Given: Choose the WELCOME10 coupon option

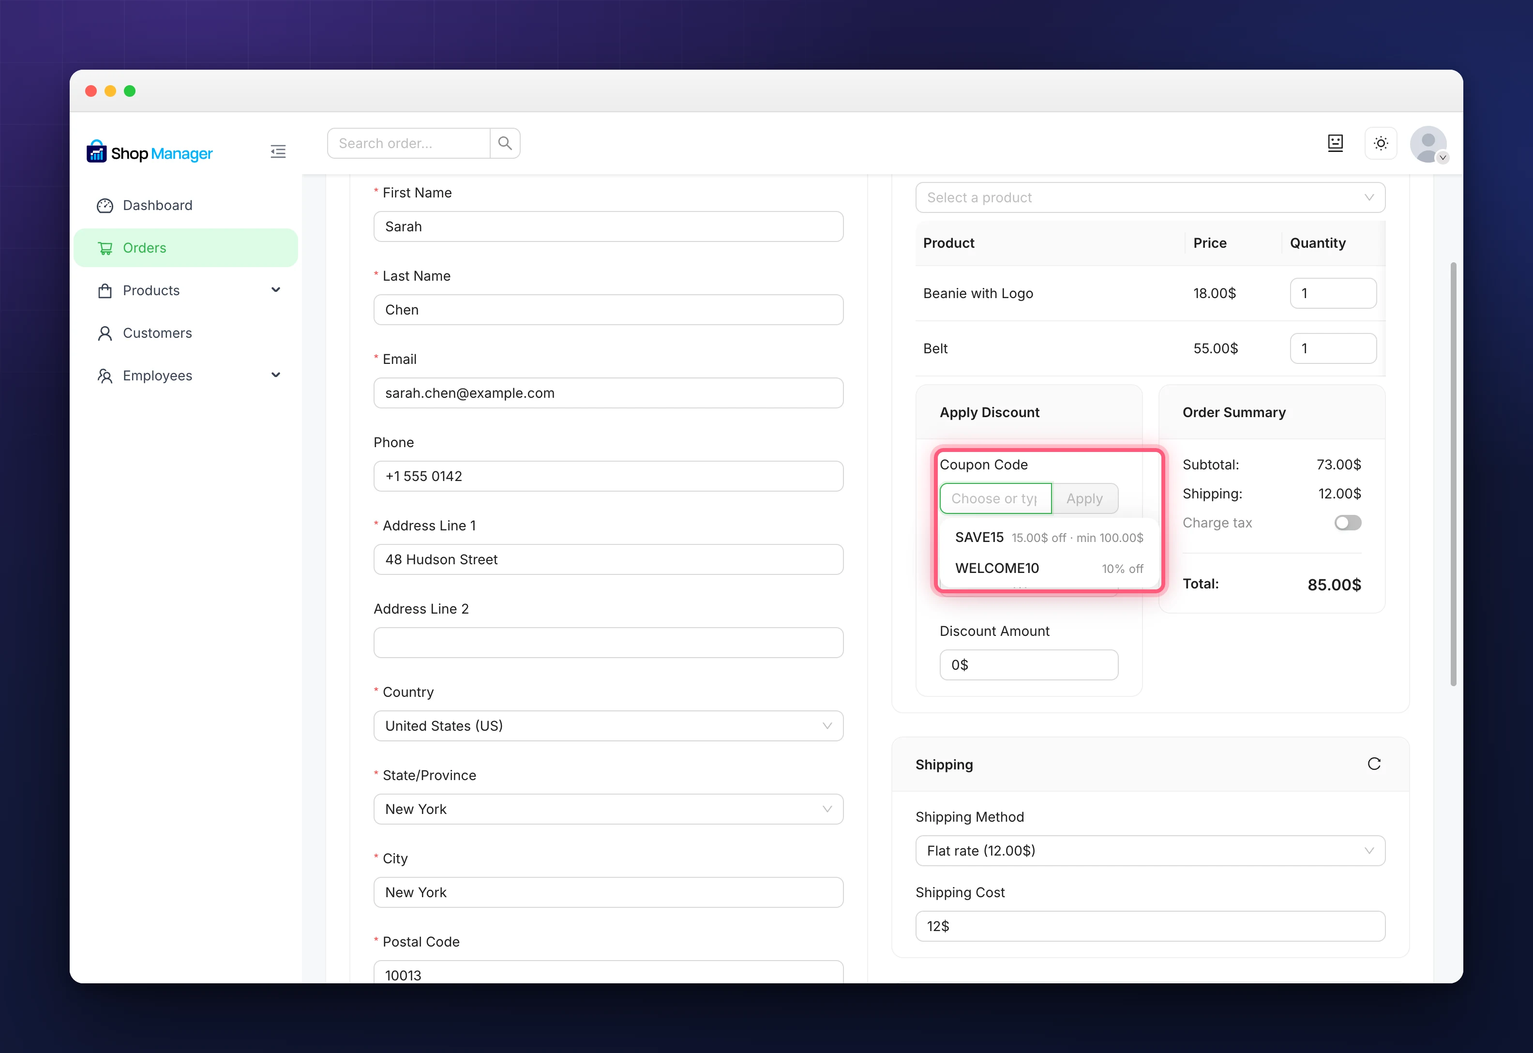Looking at the screenshot, I should point(1049,568).
